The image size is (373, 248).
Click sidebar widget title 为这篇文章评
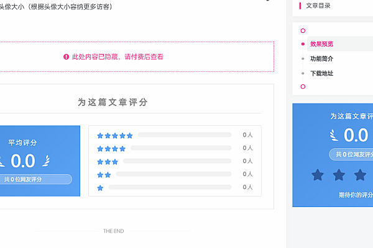pos(352,116)
